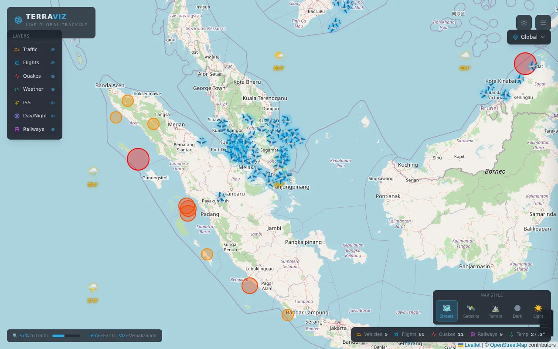Image resolution: width=558 pixels, height=349 pixels.
Task: Click the orange quake circle near Langsa
Action: coord(153,124)
